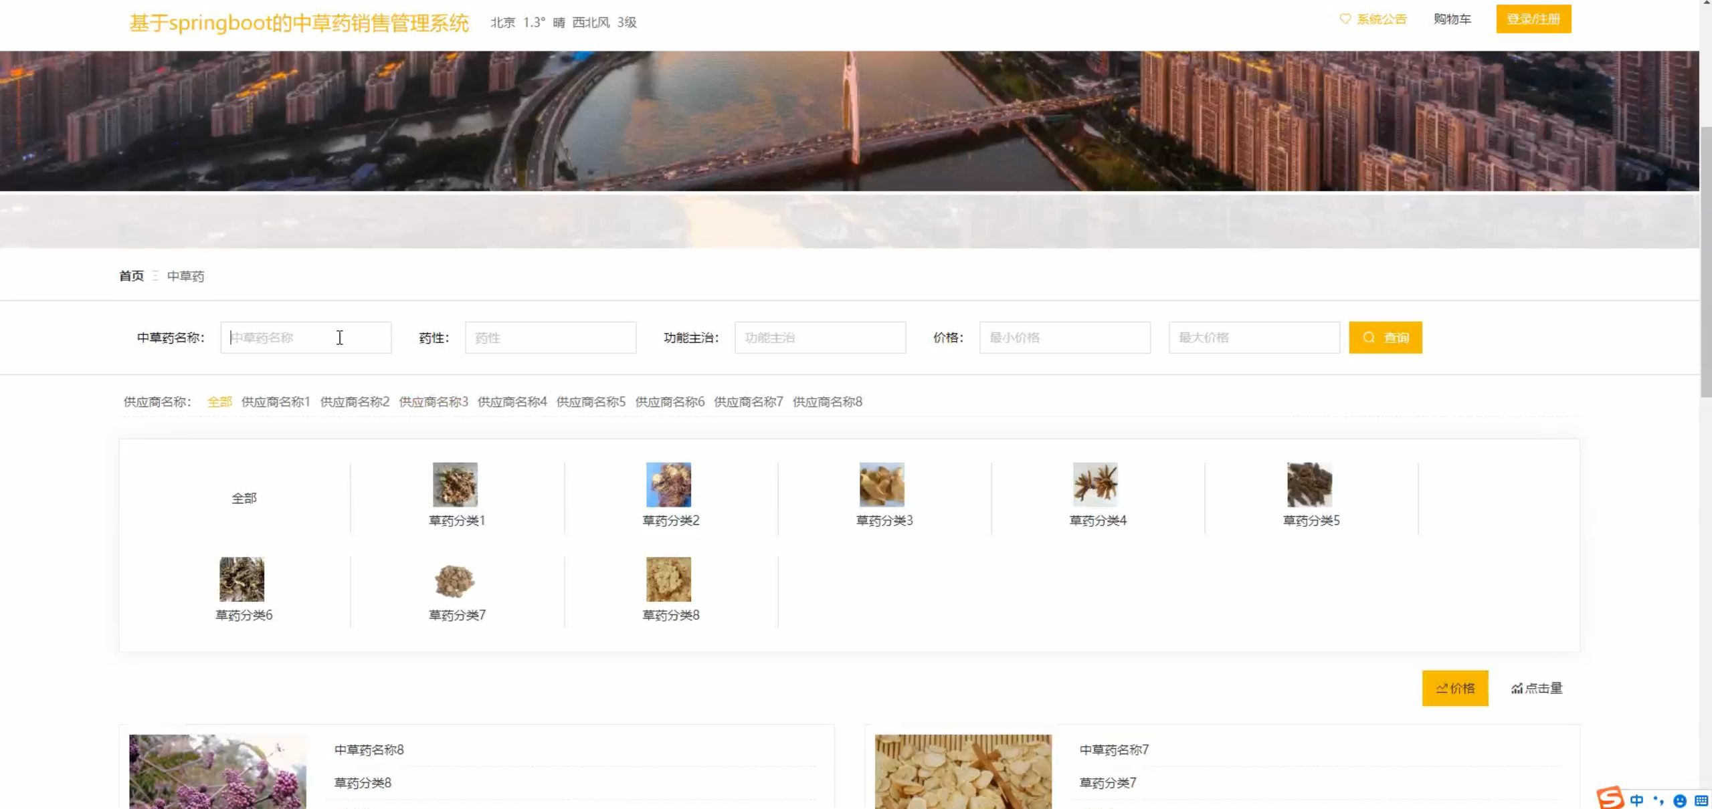Click the 草药分类1 category image
The image size is (1712, 809).
tap(455, 484)
